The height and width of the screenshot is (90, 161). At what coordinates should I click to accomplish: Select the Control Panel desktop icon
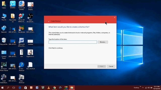pos(4,54)
